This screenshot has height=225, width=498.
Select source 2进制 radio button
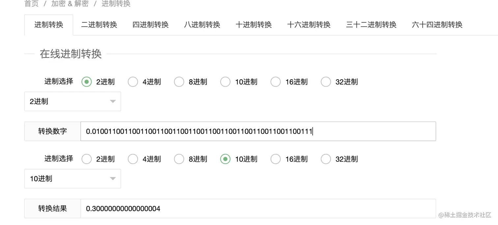tap(87, 82)
